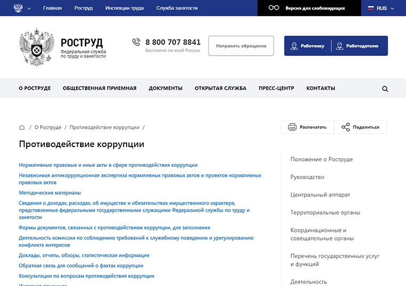Click the glasses accessibility icon
The image size is (406, 286).
pyautogui.click(x=274, y=8)
